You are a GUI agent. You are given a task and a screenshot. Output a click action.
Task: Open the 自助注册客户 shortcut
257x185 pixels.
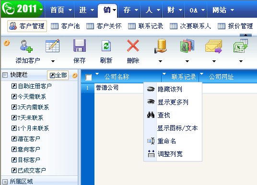point(32,86)
